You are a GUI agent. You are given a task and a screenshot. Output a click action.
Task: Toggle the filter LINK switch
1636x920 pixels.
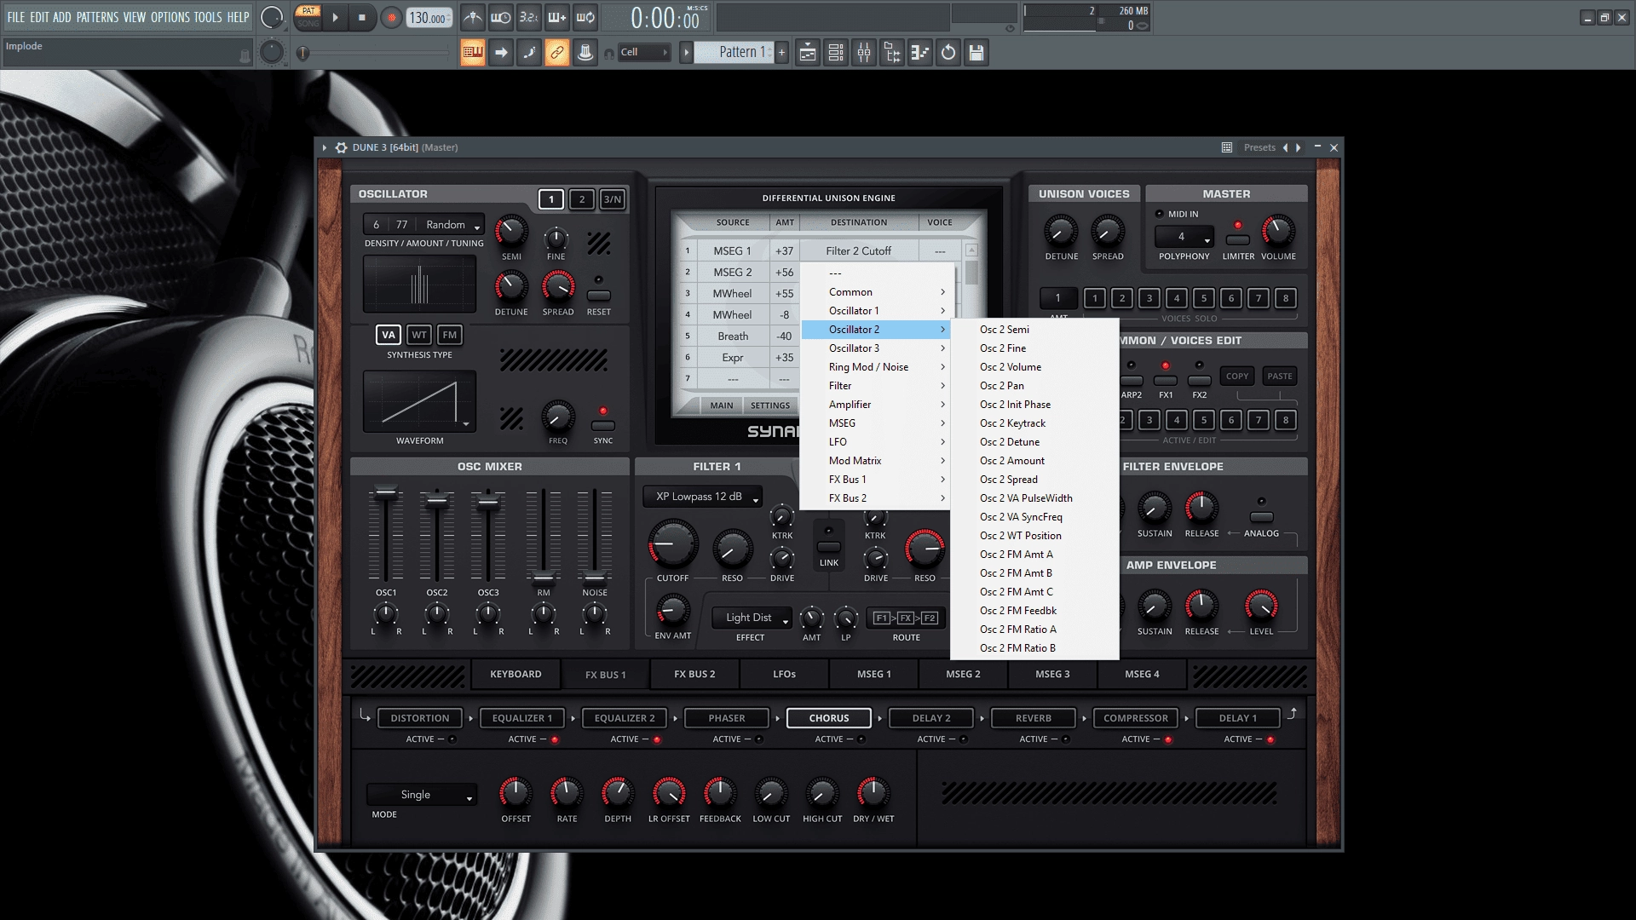(829, 547)
